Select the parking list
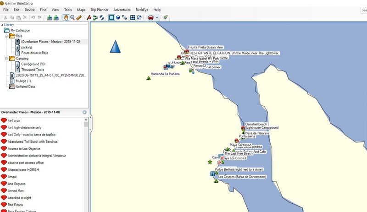367x212 pixels. (27, 47)
